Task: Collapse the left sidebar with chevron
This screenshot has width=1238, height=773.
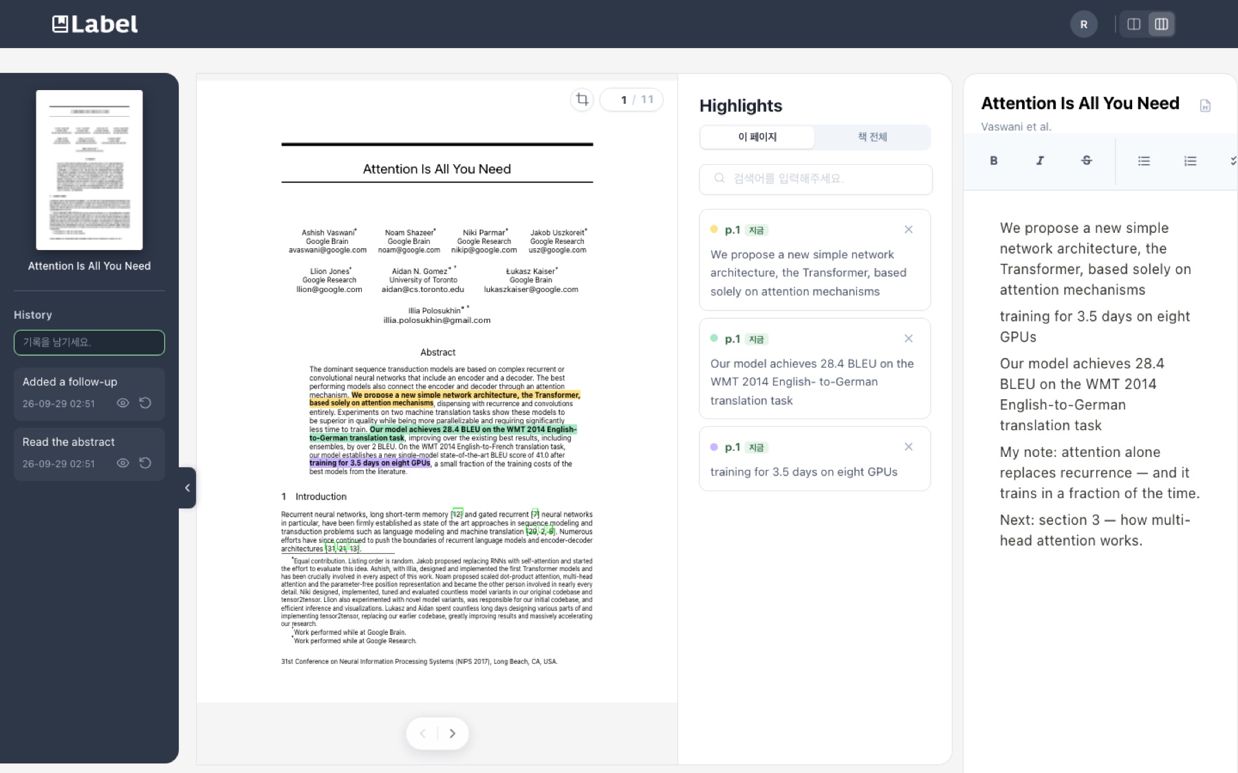Action: click(187, 488)
